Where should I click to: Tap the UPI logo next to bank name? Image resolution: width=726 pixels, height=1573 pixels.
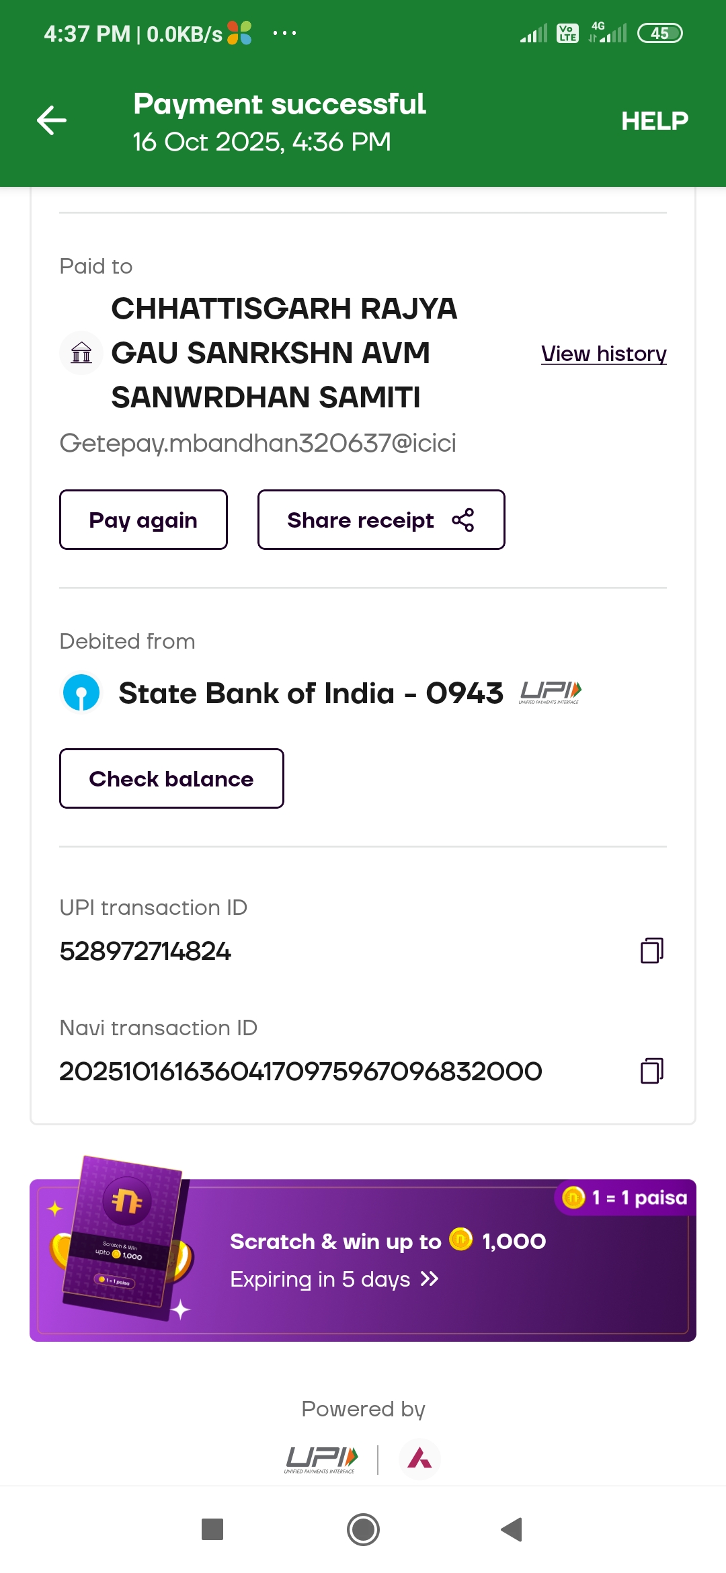coord(551,692)
